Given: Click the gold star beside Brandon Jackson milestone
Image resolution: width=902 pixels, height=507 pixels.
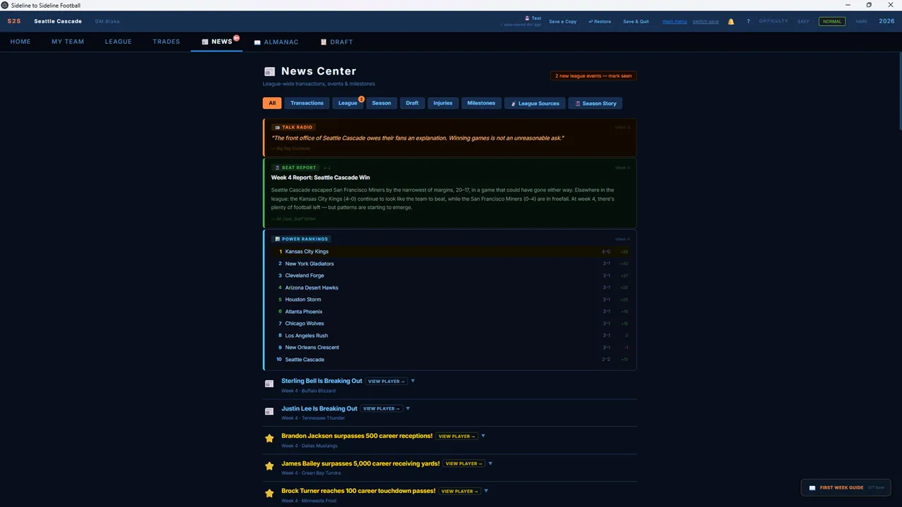Looking at the screenshot, I should point(269,439).
